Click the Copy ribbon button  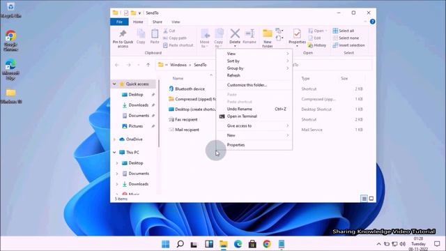point(141,37)
